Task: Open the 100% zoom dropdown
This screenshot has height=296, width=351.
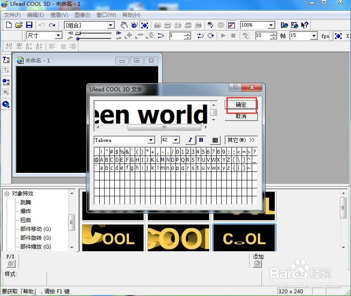Action: [x=271, y=25]
